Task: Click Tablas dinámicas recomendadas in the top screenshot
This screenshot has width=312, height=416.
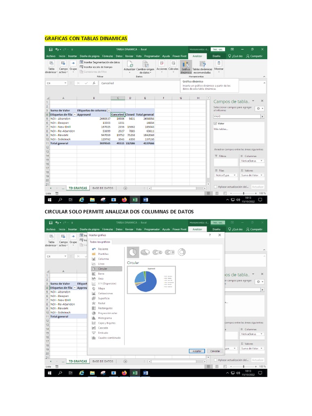Action: point(202,67)
